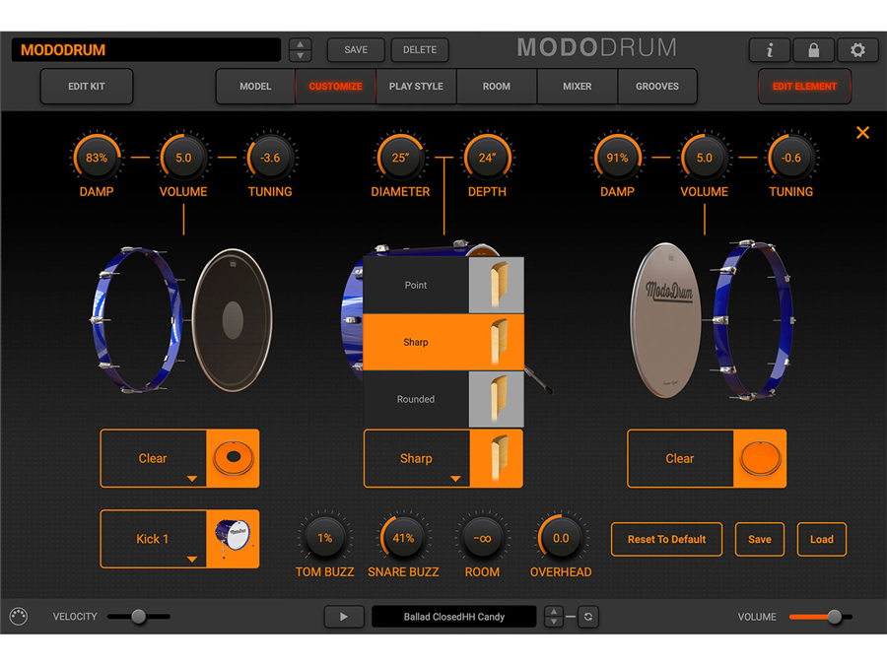The height and width of the screenshot is (665, 887).
Task: Switch to the MIXER tab
Action: 578,87
